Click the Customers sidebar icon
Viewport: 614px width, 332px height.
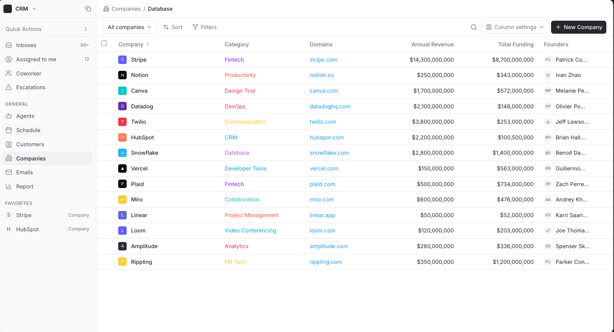point(9,144)
